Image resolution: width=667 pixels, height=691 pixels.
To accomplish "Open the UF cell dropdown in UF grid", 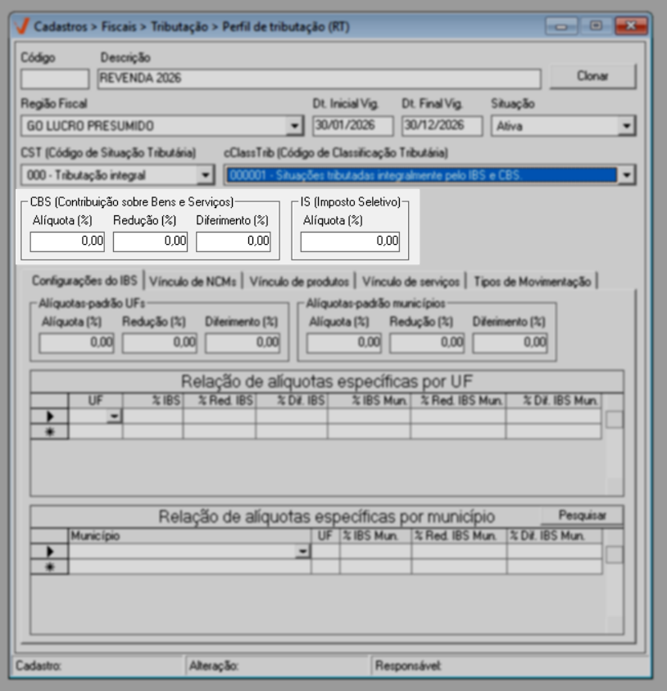I will pyautogui.click(x=114, y=416).
